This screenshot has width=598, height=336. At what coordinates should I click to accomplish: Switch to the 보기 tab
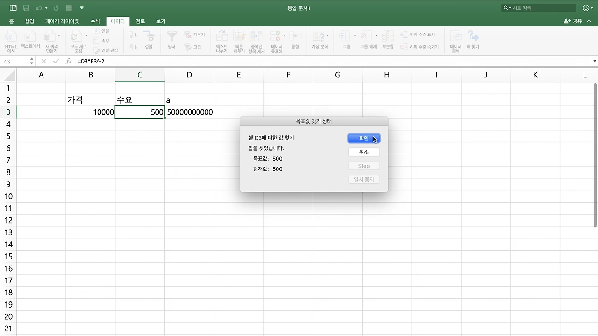[161, 21]
